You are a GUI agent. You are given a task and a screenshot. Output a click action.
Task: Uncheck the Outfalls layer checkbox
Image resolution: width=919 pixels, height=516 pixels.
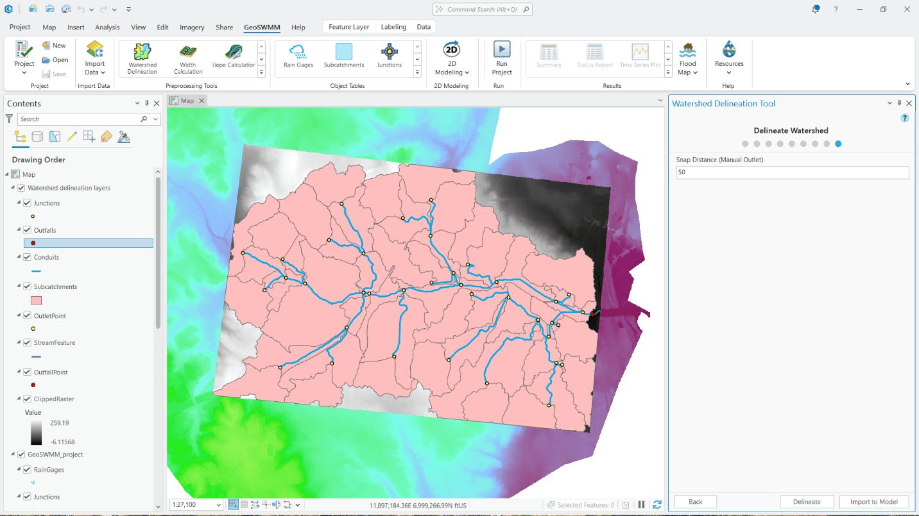[x=26, y=230]
